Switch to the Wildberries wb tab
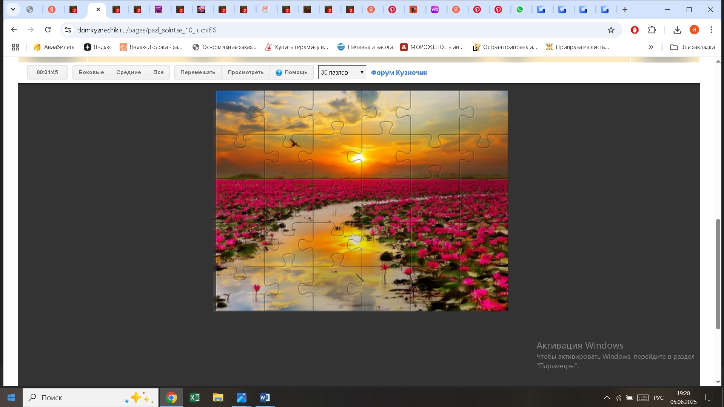This screenshot has height=407, width=724. pos(435,9)
